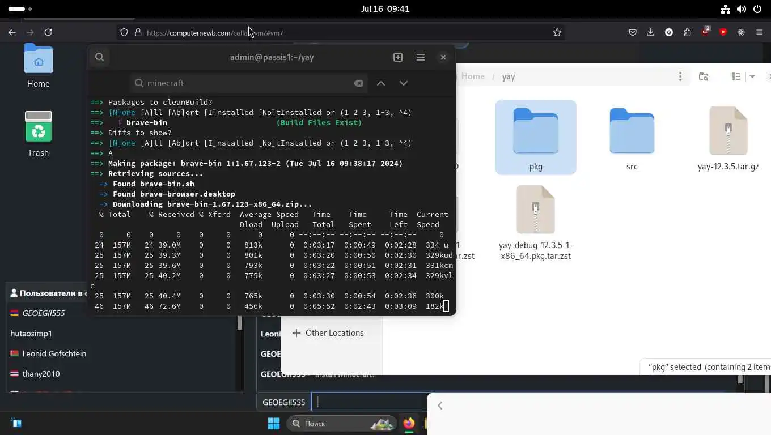Open terminal search magnifier button
The width and height of the screenshot is (771, 435).
[99, 57]
